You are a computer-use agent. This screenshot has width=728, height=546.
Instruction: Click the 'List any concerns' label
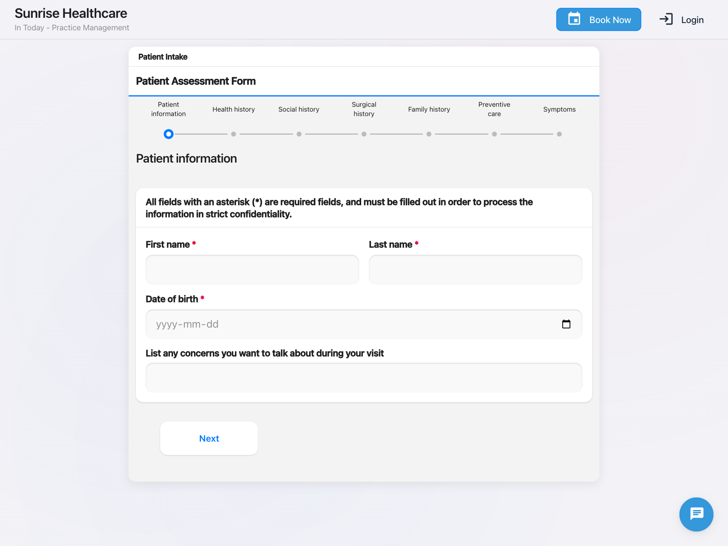click(x=265, y=353)
